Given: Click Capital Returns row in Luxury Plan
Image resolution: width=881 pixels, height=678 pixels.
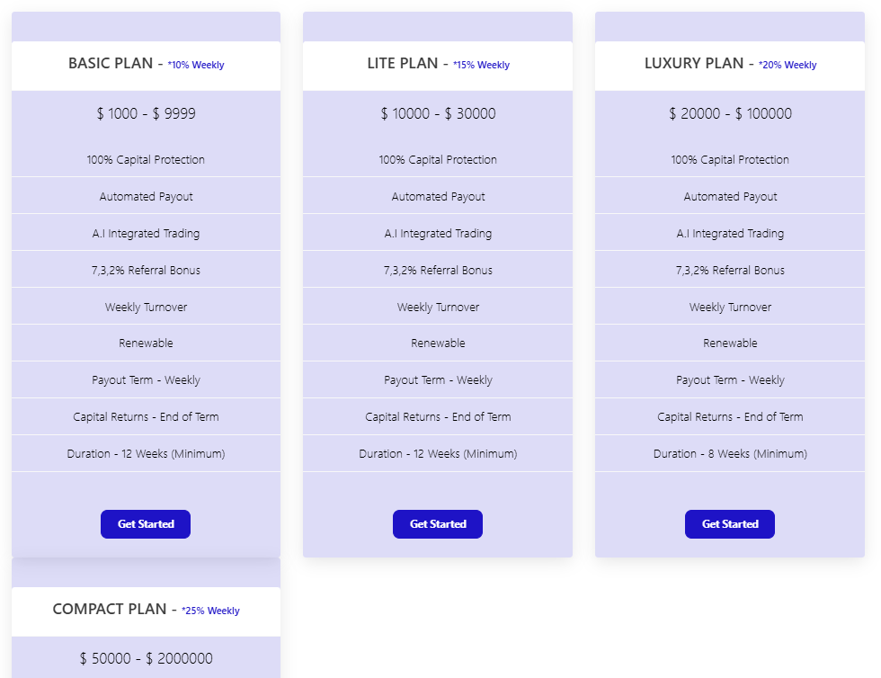Looking at the screenshot, I should (730, 417).
